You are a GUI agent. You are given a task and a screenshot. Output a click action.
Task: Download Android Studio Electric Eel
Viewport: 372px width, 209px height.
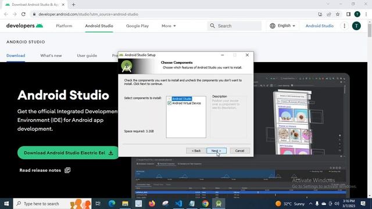69,153
